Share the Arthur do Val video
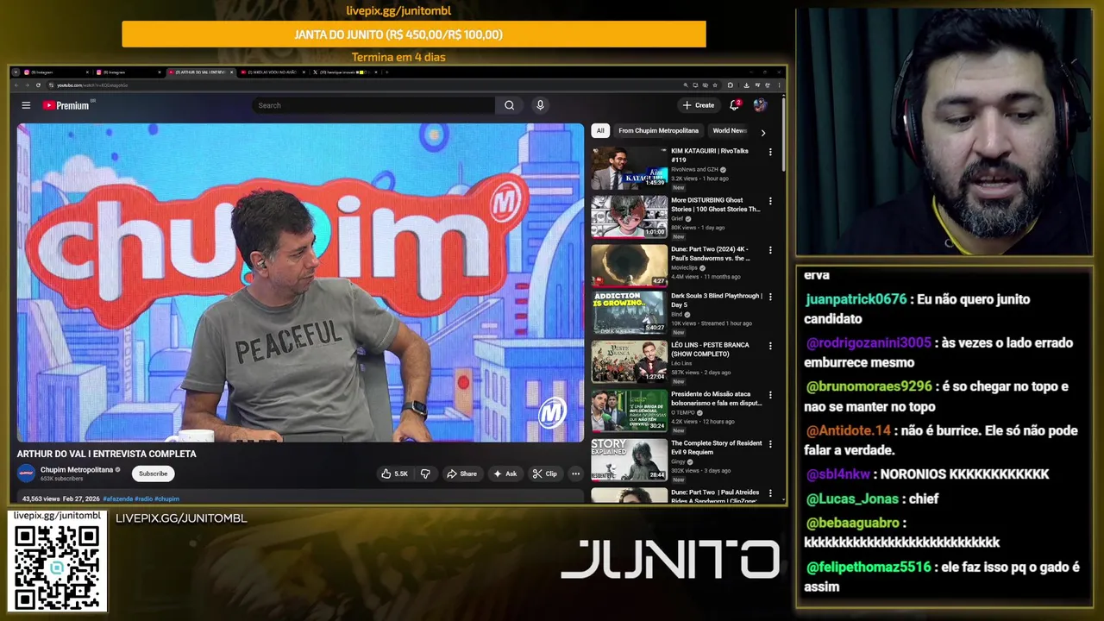This screenshot has height=621, width=1104. tap(461, 474)
